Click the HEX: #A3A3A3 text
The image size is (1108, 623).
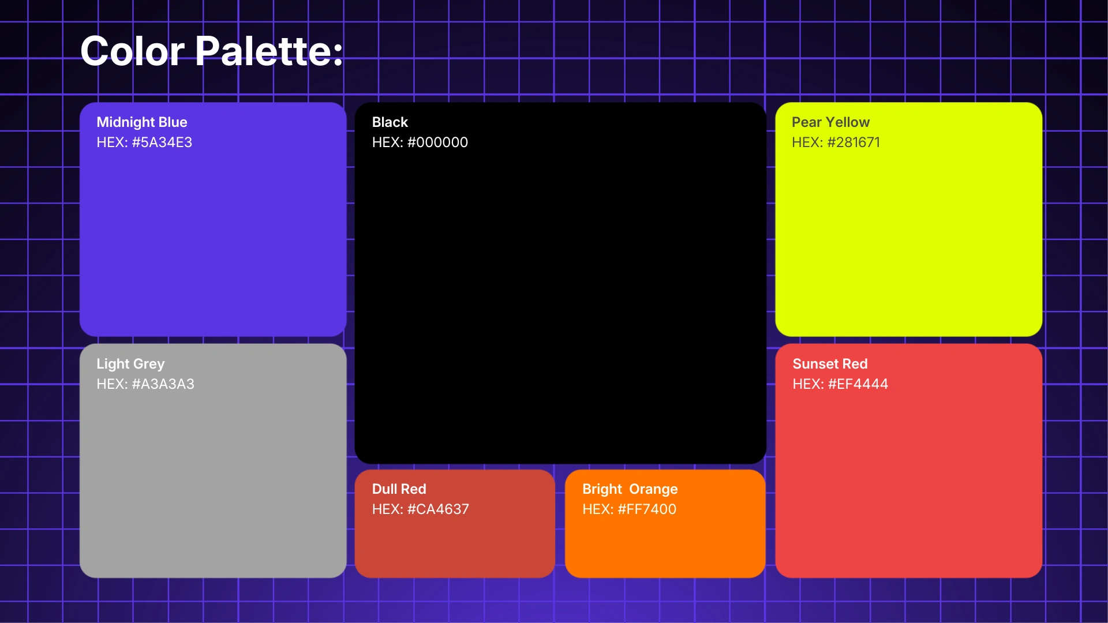[145, 384]
